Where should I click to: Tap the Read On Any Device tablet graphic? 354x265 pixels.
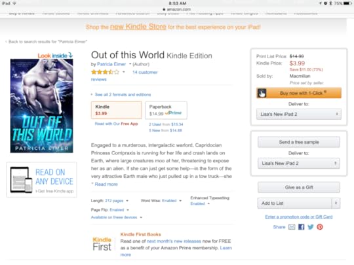pyautogui.click(x=21, y=180)
